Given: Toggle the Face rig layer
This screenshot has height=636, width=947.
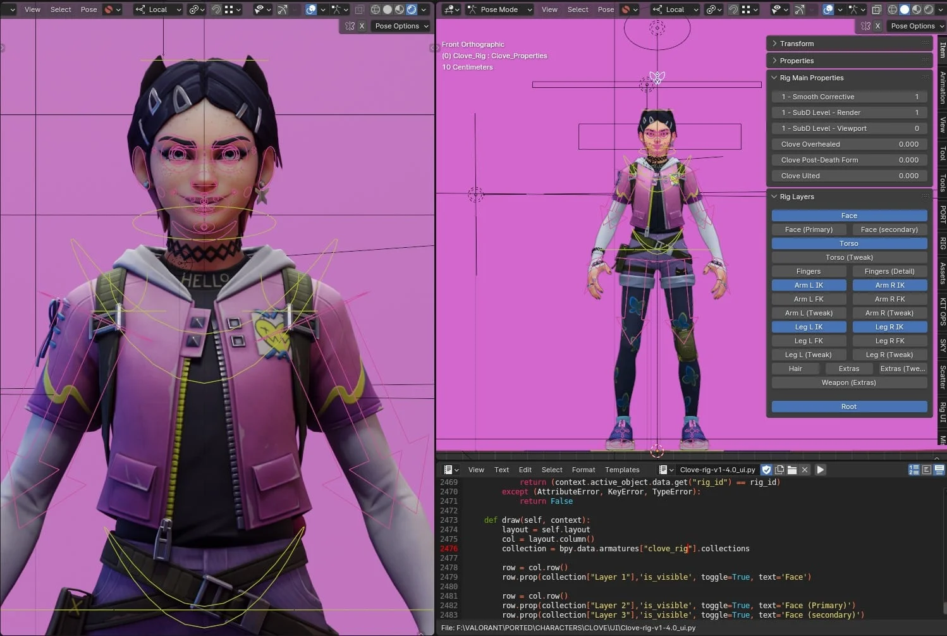Looking at the screenshot, I should 849,216.
